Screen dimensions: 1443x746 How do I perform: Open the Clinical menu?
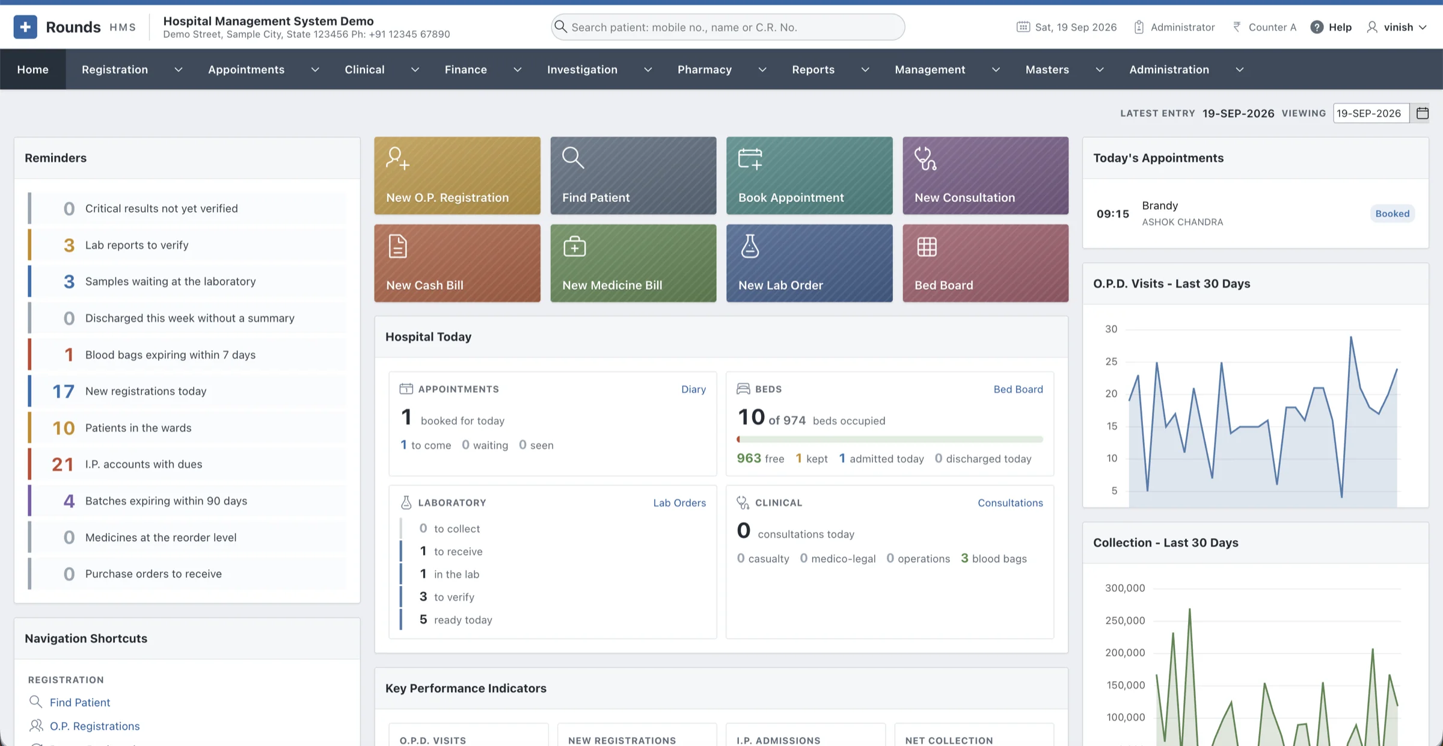tap(364, 69)
